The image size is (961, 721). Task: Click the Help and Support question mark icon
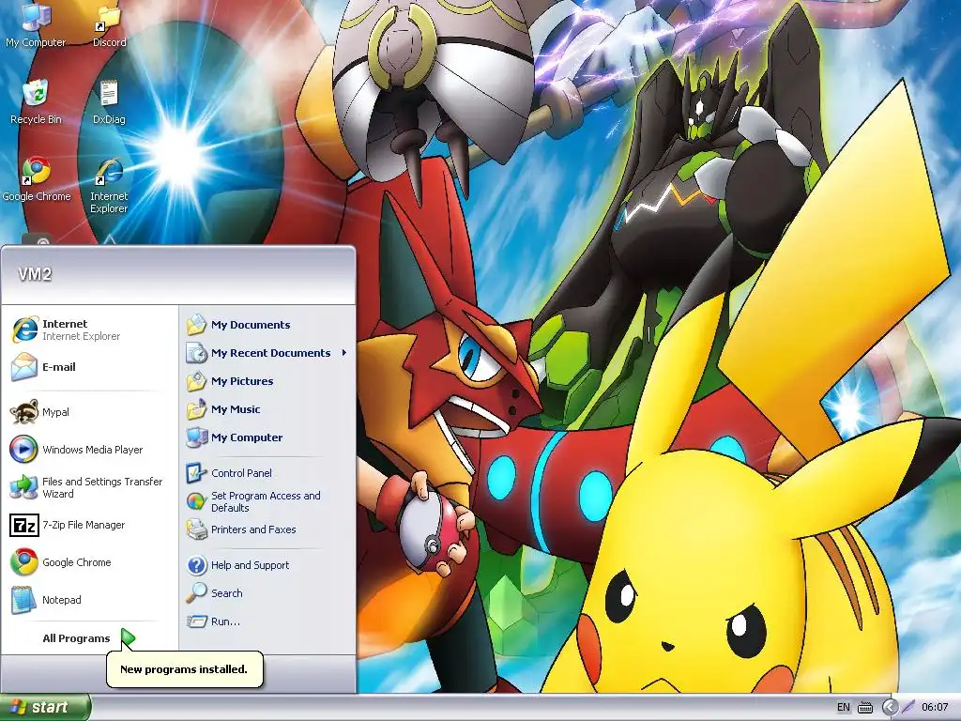tap(196, 565)
